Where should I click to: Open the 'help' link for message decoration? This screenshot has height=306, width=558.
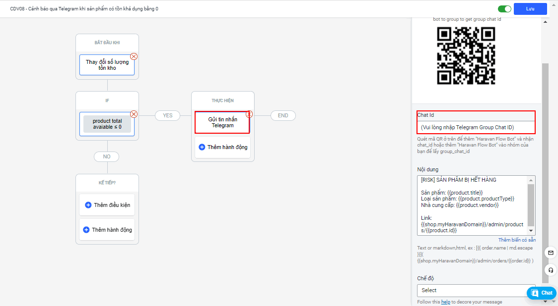click(x=446, y=302)
